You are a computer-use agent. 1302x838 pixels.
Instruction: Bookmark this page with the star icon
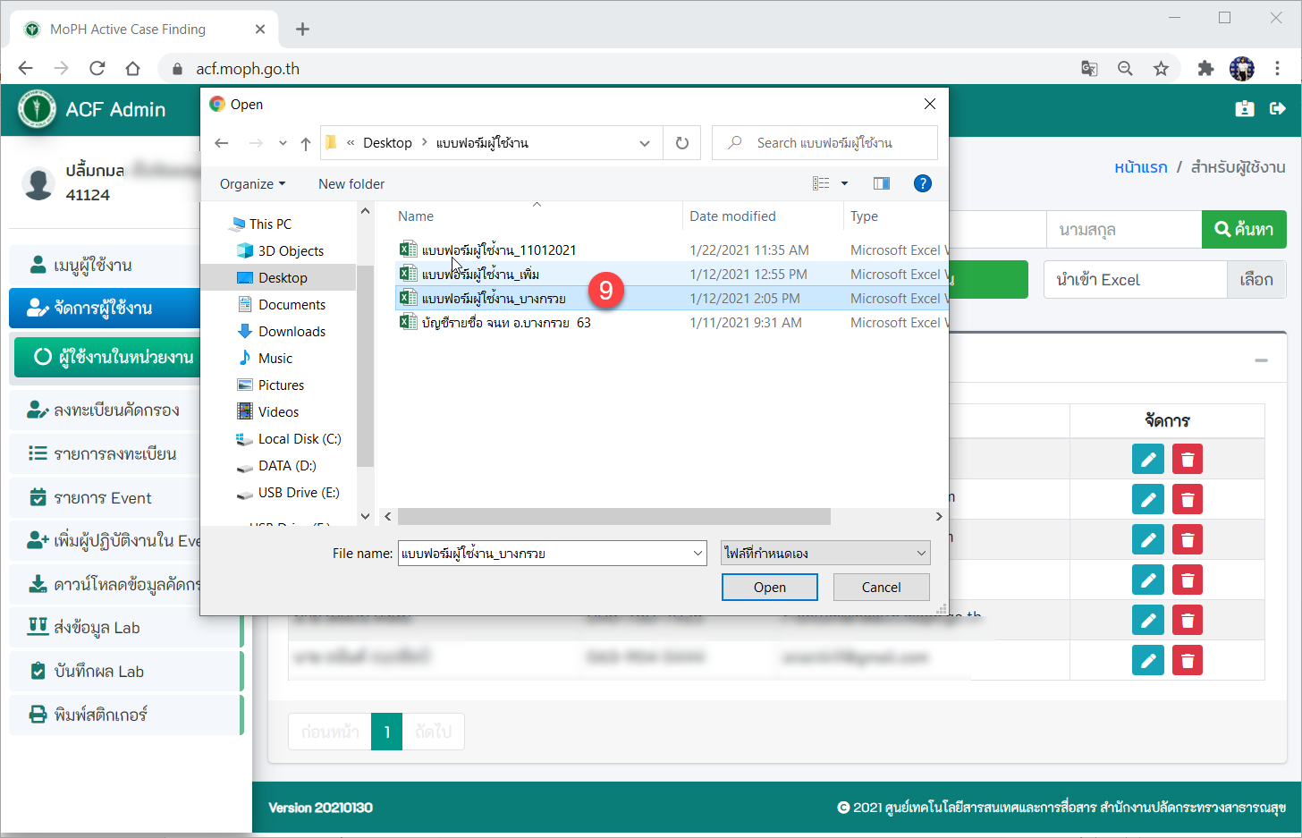[x=1161, y=69]
